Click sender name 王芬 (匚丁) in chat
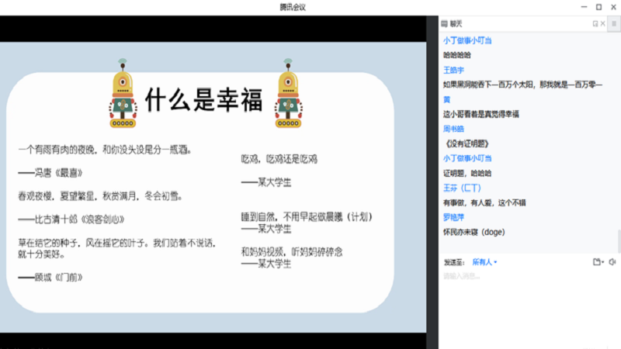This screenshot has height=349, width=621. pos(462,188)
